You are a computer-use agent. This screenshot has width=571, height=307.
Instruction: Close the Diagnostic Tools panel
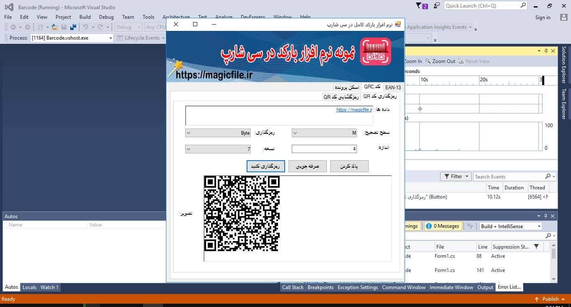[553, 51]
